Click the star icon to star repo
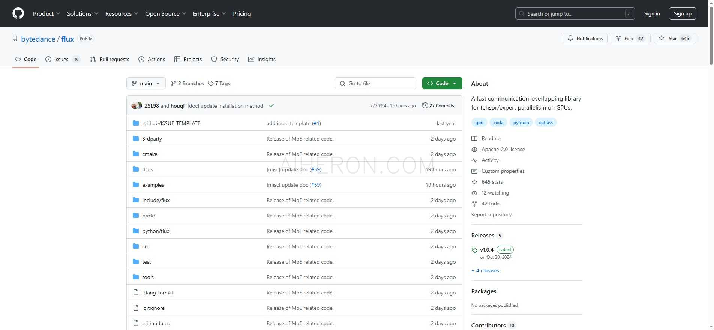This screenshot has height=330, width=714. coord(661,38)
